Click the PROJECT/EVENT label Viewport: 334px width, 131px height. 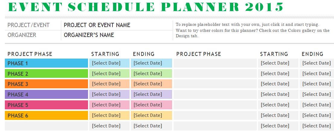click(x=29, y=25)
